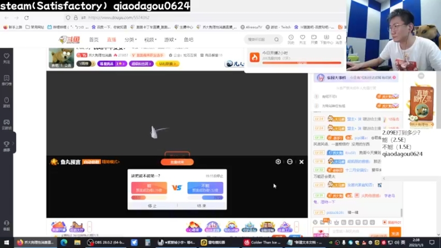441x248 pixels.
Task: Open the 历史 clock icon
Action: (291, 39)
